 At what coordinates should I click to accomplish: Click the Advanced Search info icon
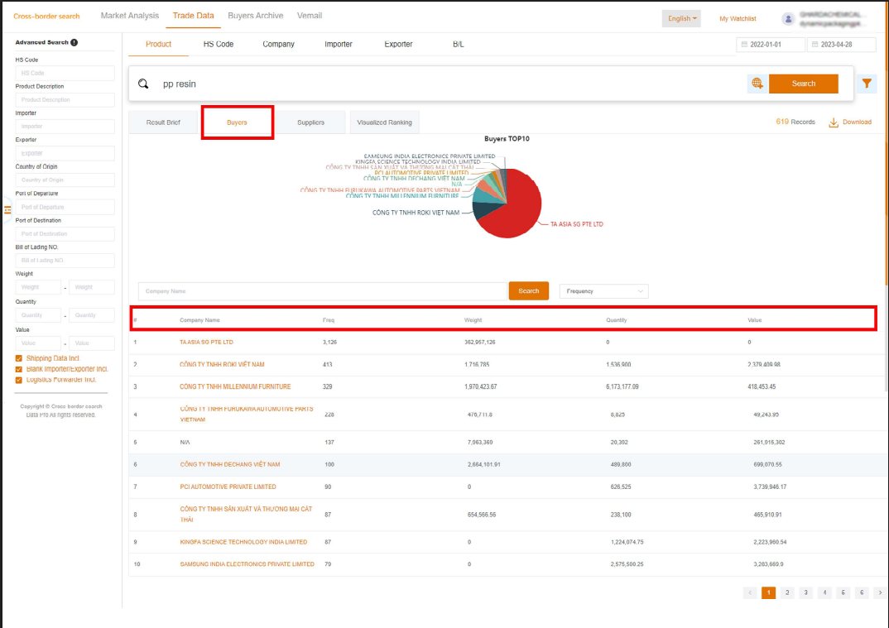coord(74,42)
